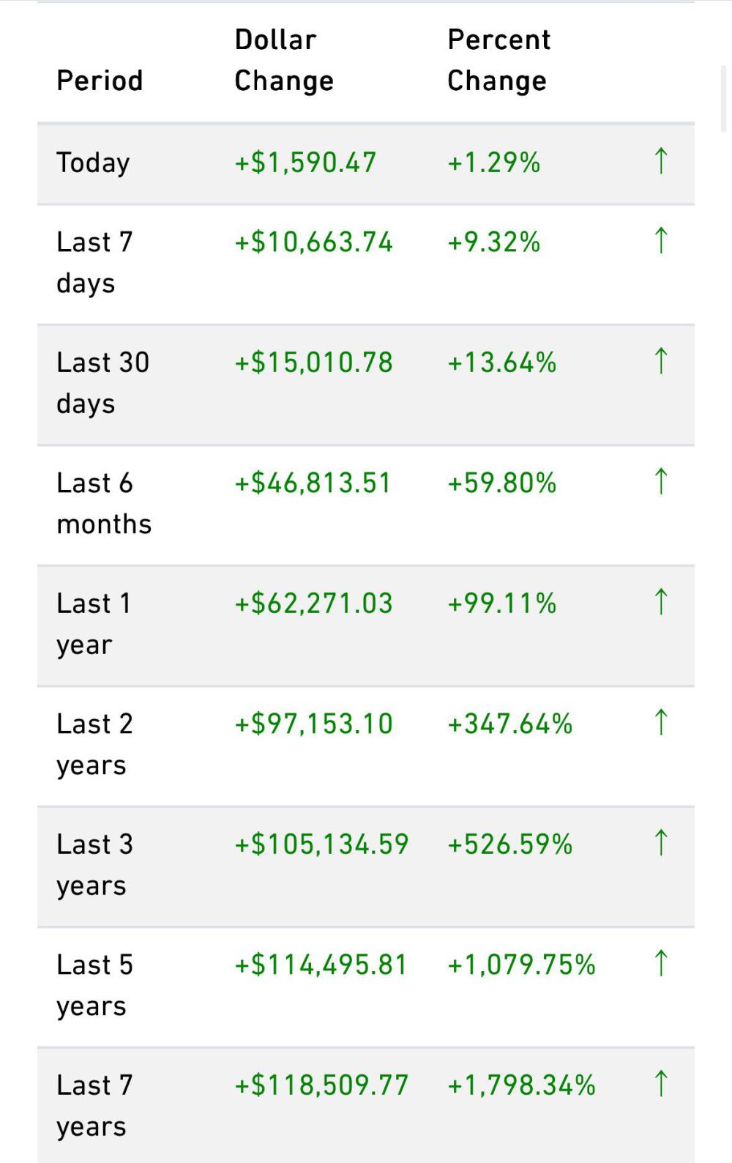The height and width of the screenshot is (1163, 732).
Task: Select the +$1,590.47 dollar change value
Action: [x=305, y=163]
